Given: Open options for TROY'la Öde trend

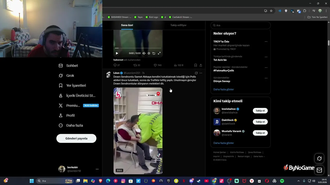Looking at the screenshot, I should click(266, 42).
